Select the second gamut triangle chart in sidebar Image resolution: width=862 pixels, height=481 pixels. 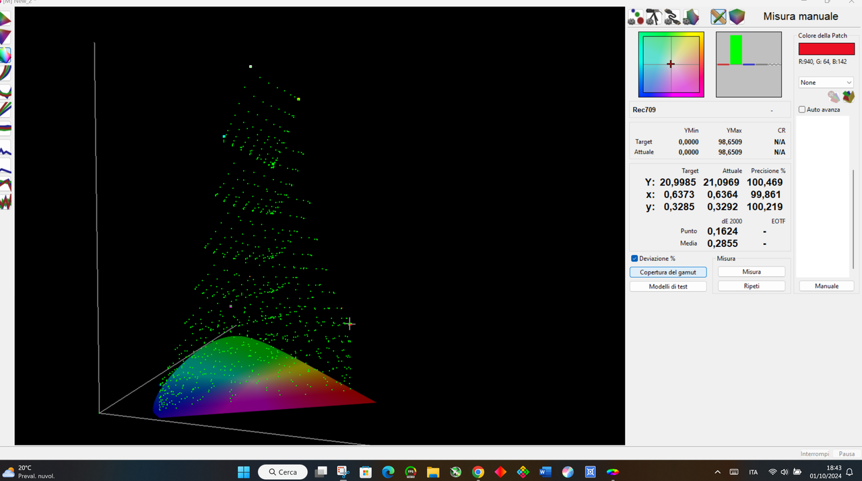pyautogui.click(x=5, y=37)
